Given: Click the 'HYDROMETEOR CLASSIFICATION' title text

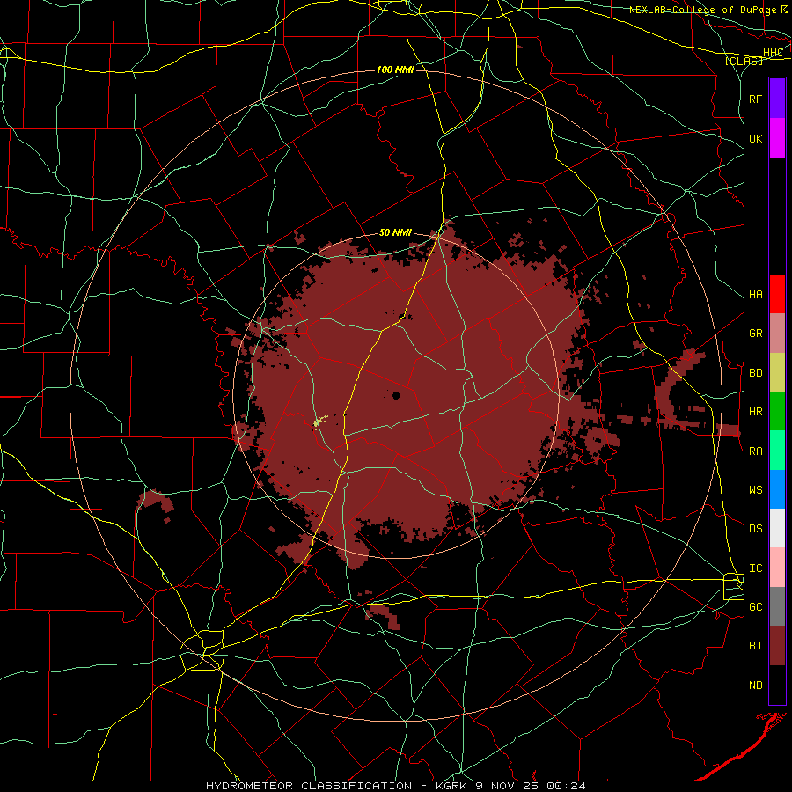Looking at the screenshot, I should point(309,786).
